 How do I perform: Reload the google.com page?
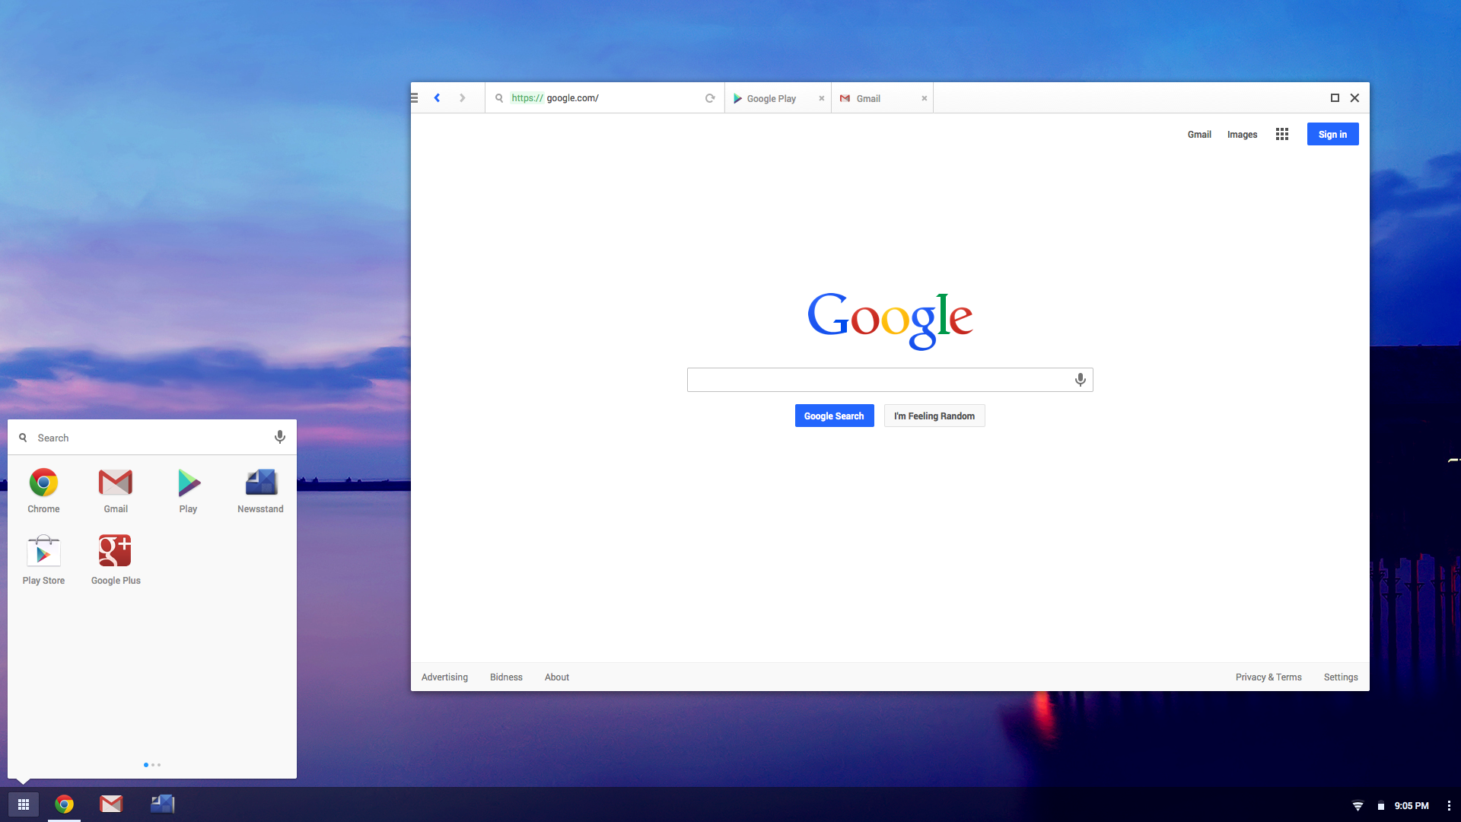click(x=710, y=98)
